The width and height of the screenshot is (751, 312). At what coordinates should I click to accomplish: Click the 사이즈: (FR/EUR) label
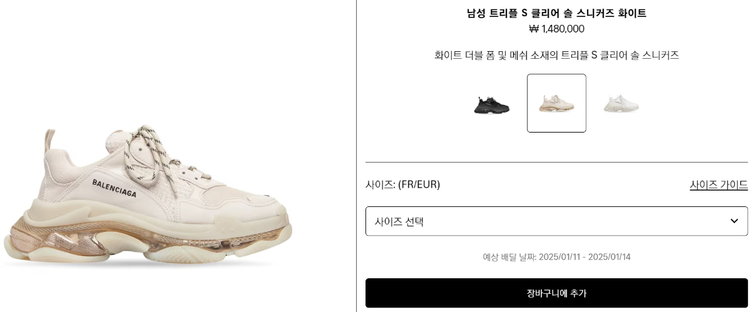402,184
